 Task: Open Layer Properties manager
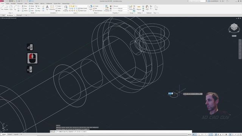click(66, 8)
